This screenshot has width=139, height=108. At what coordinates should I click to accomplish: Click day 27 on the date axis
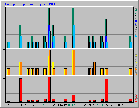point(114,105)
